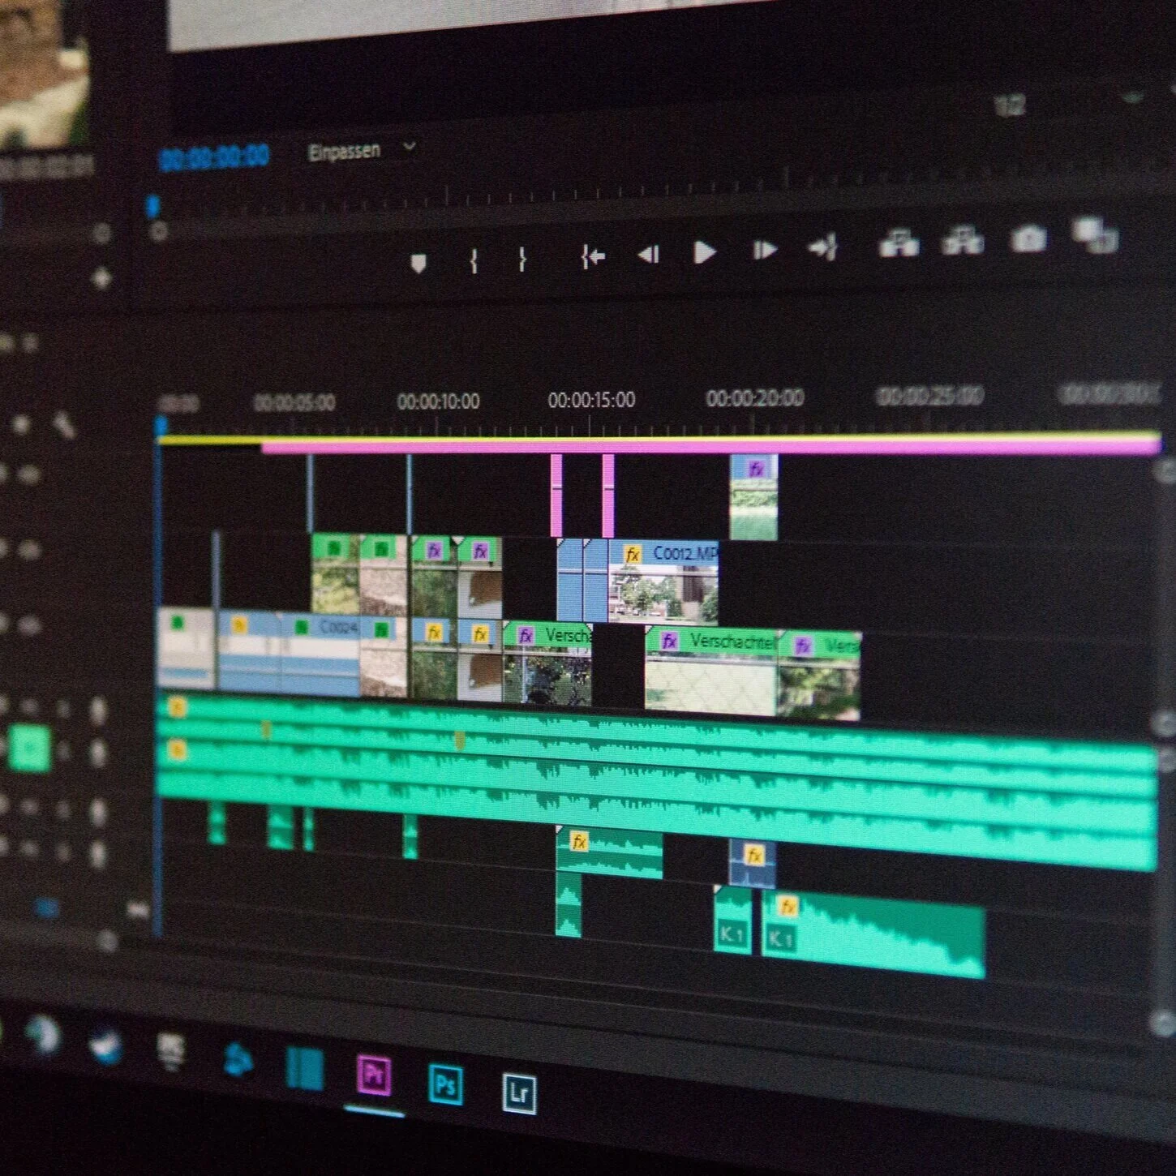Open the Einpassen zoom level dropdown

point(361,151)
